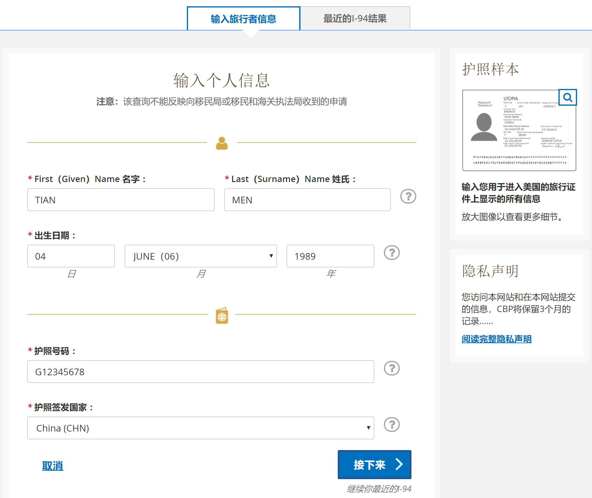Open the birth month dropdown showing JUNE (06)
Viewport: 592px width, 498px height.
pos(201,256)
